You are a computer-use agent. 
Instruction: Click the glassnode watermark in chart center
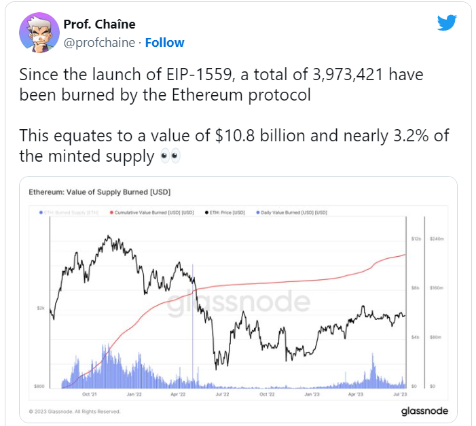[x=238, y=302]
